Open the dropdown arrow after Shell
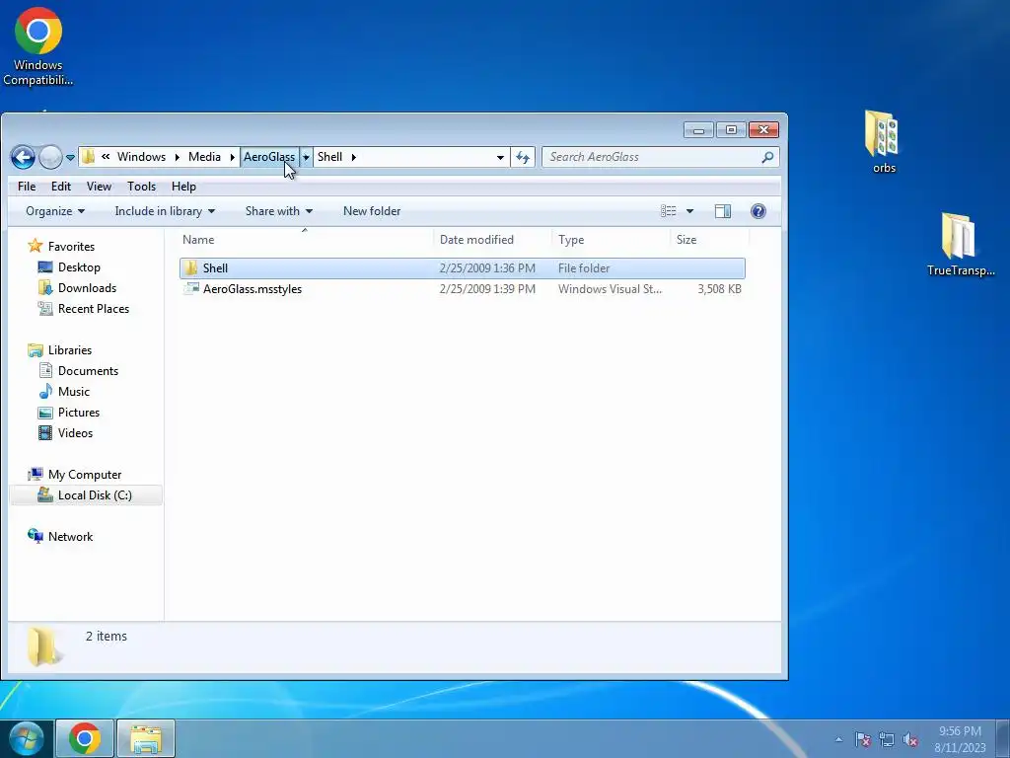Screen dimensions: 1010x758 (x=354, y=157)
